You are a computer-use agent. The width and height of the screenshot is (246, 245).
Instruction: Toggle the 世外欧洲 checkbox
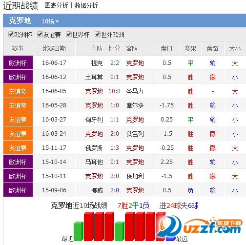[x=98, y=34]
